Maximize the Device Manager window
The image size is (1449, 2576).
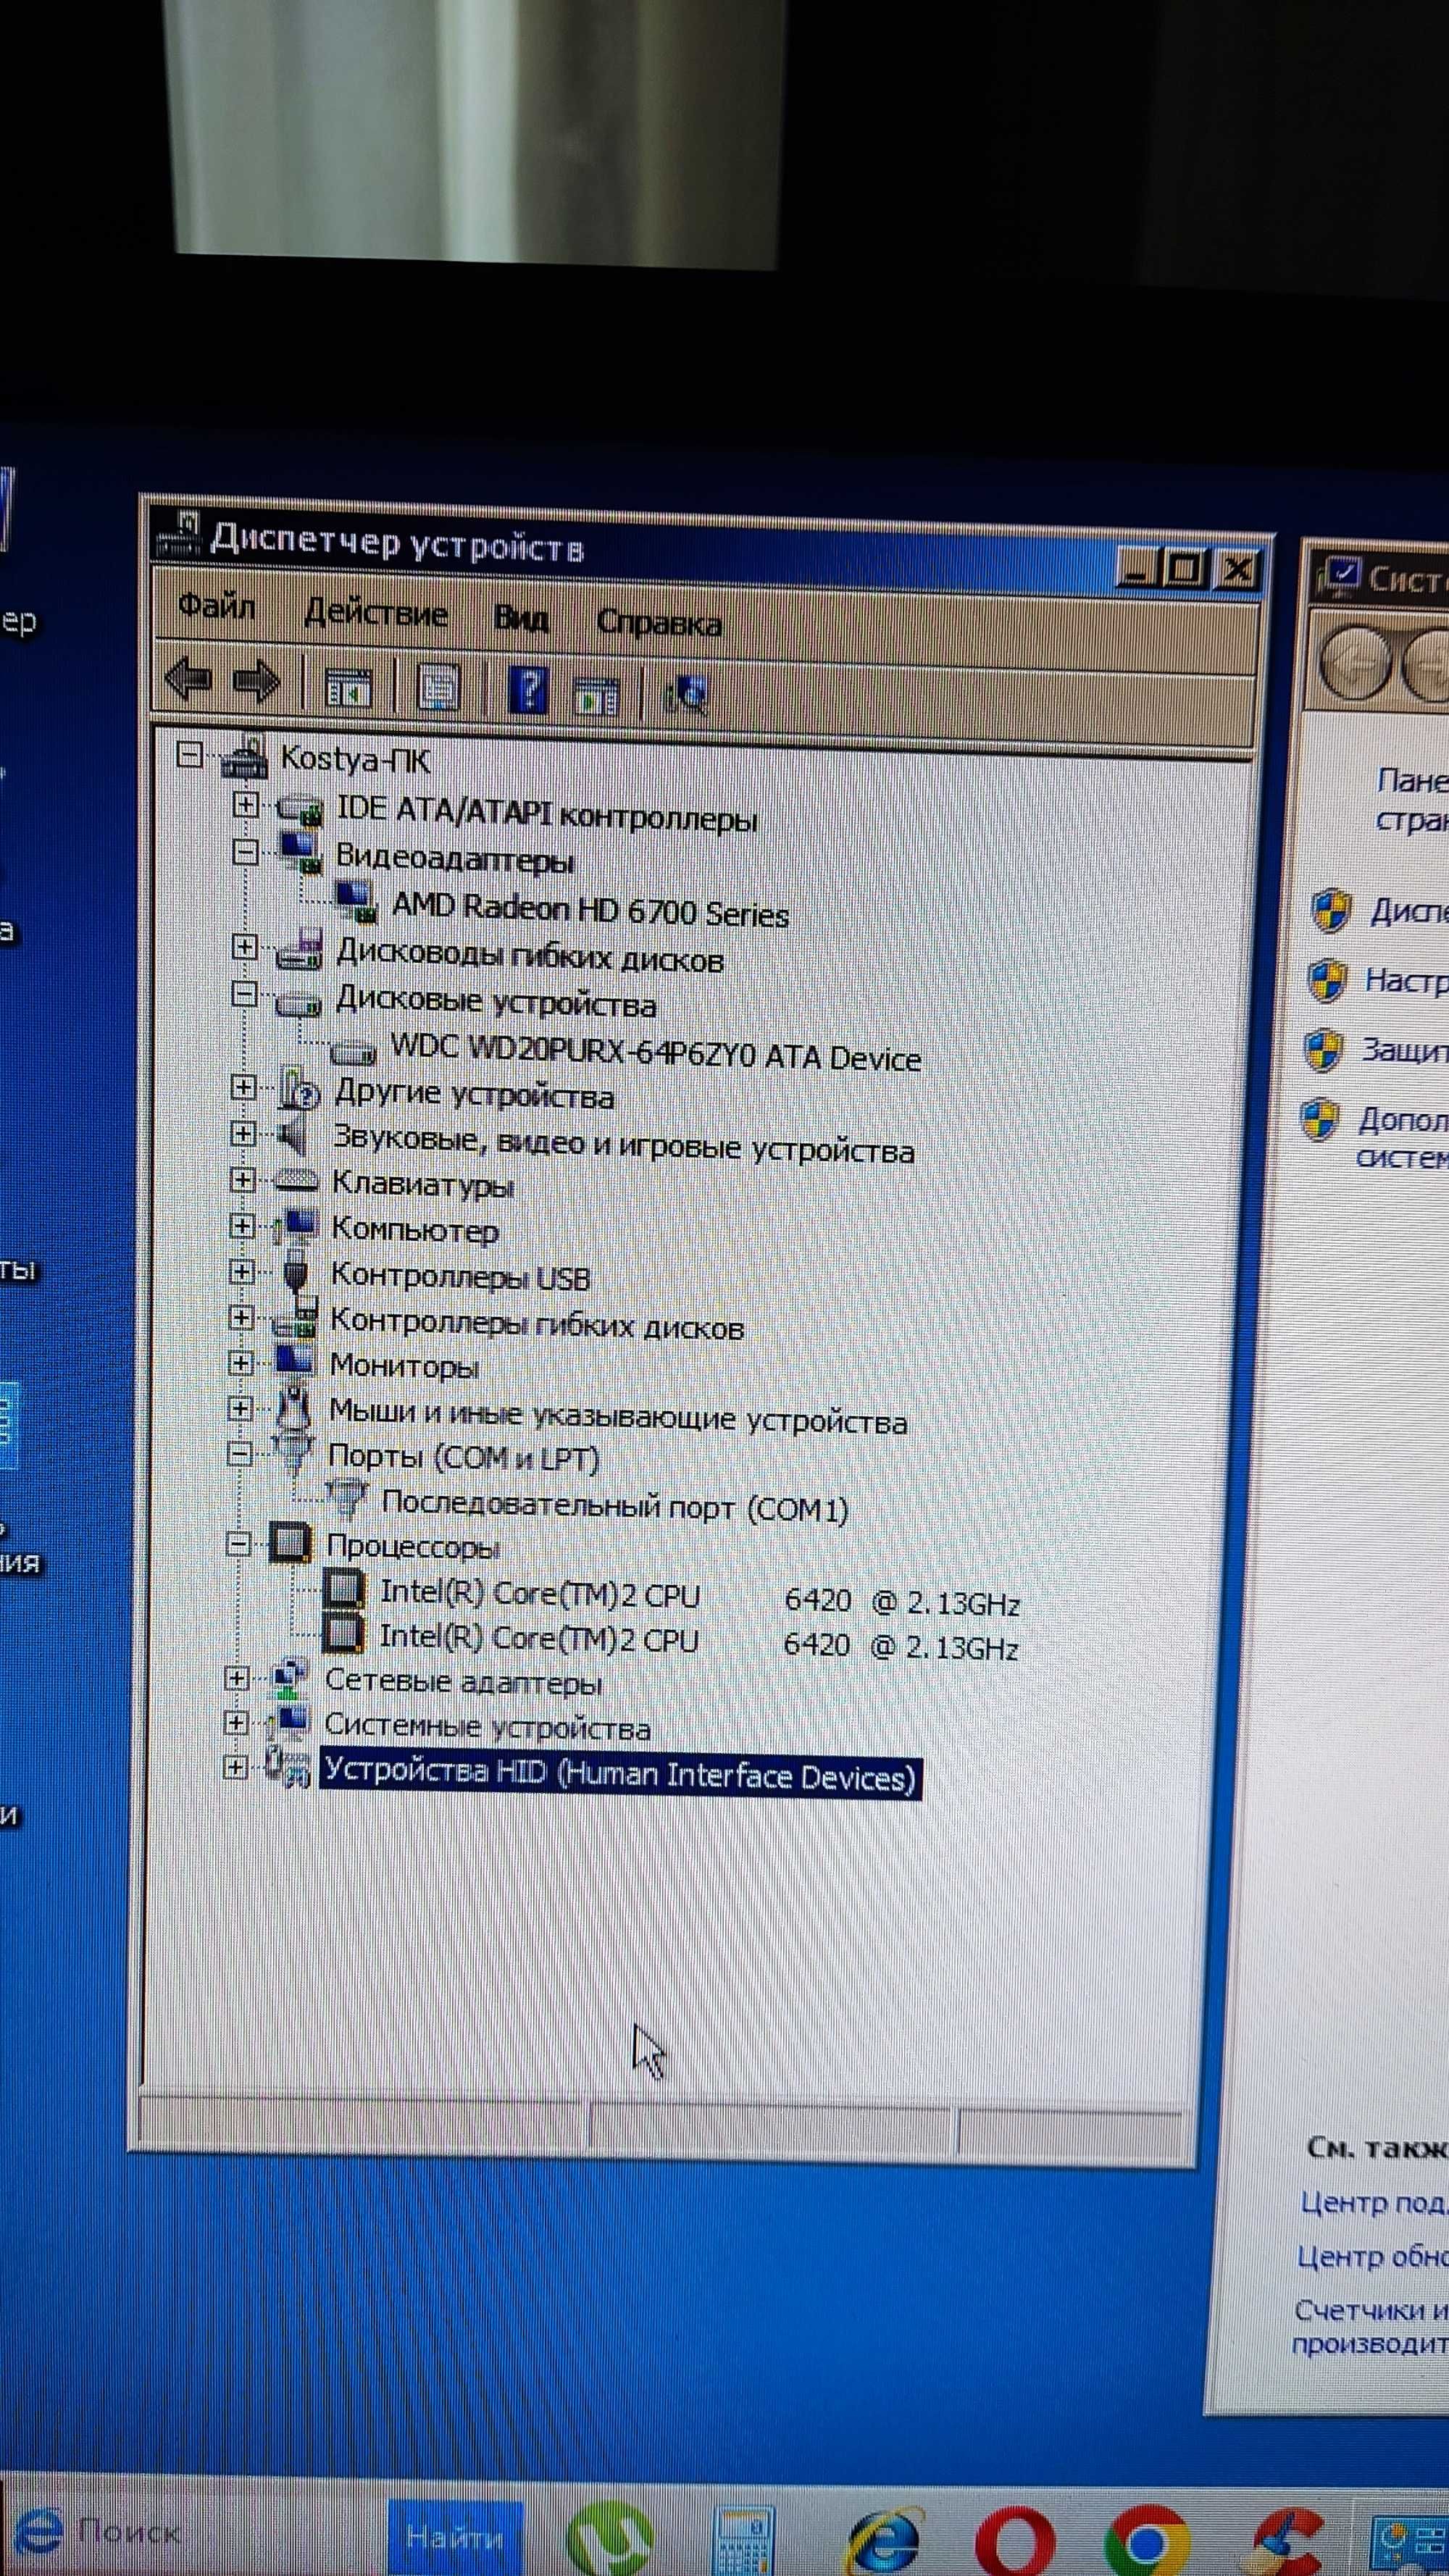pyautogui.click(x=1186, y=569)
